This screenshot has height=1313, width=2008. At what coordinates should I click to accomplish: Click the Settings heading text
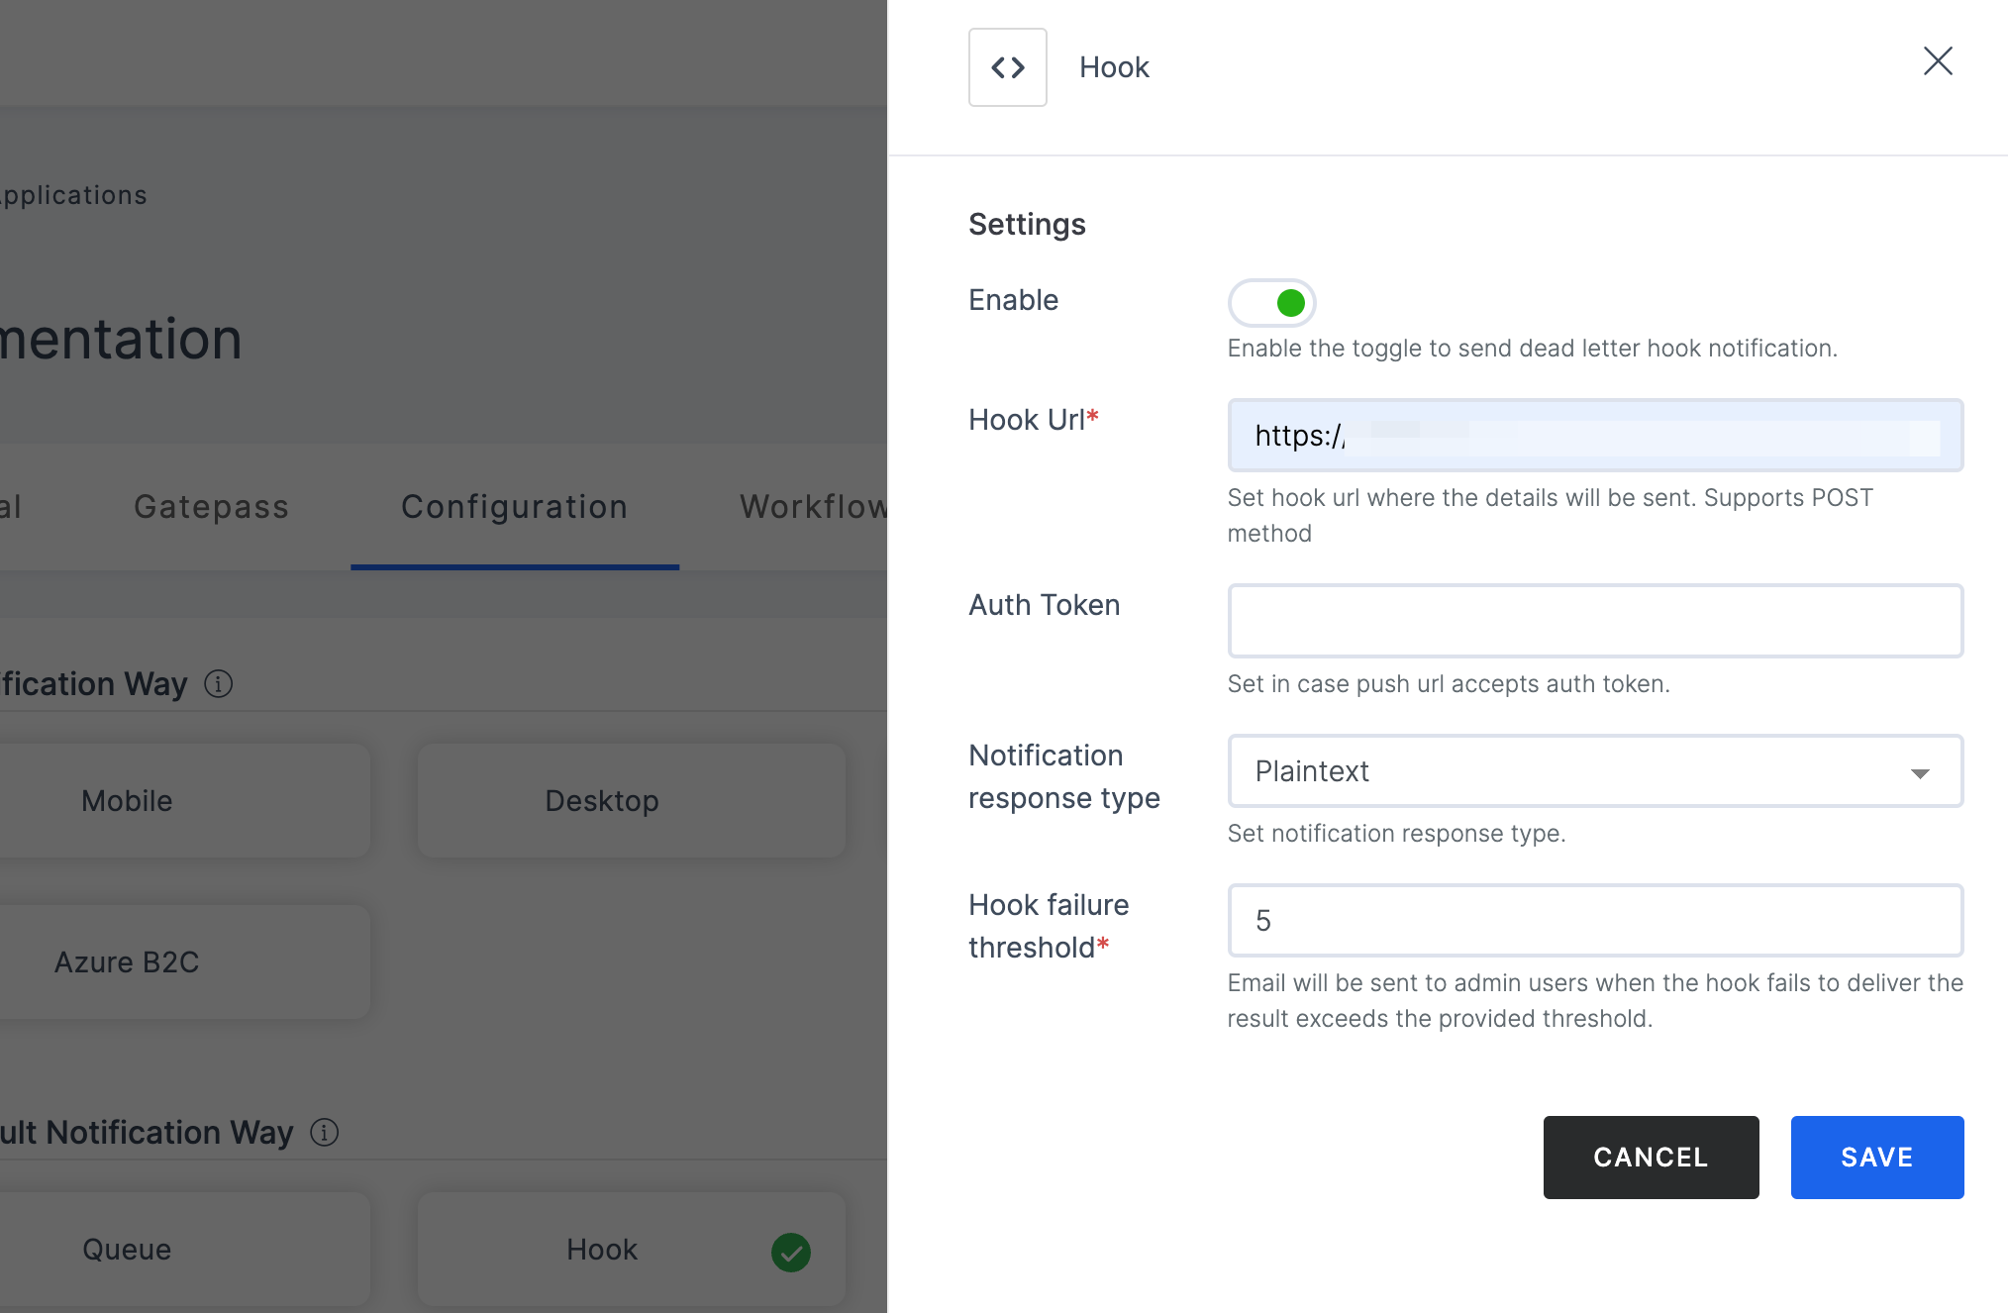pos(1027,225)
